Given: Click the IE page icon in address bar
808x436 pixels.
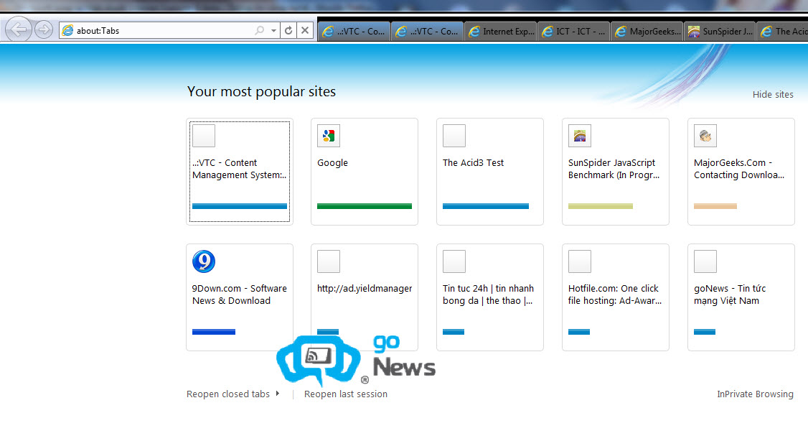Looking at the screenshot, I should [67, 30].
